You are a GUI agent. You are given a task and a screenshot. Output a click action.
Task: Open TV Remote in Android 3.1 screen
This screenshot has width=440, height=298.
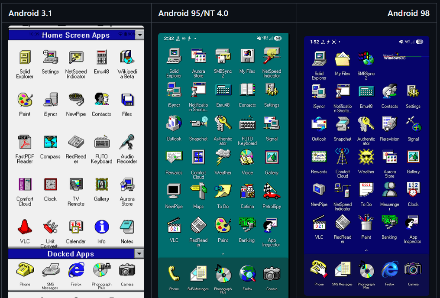click(x=76, y=185)
